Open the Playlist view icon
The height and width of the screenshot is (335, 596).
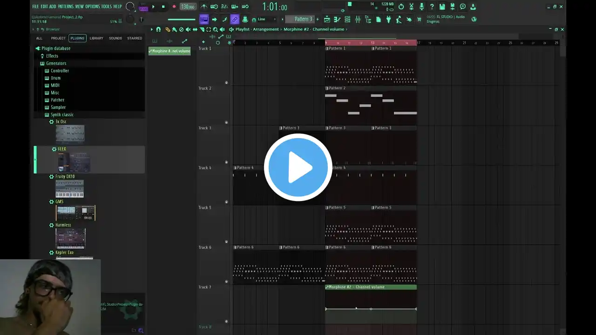327,19
